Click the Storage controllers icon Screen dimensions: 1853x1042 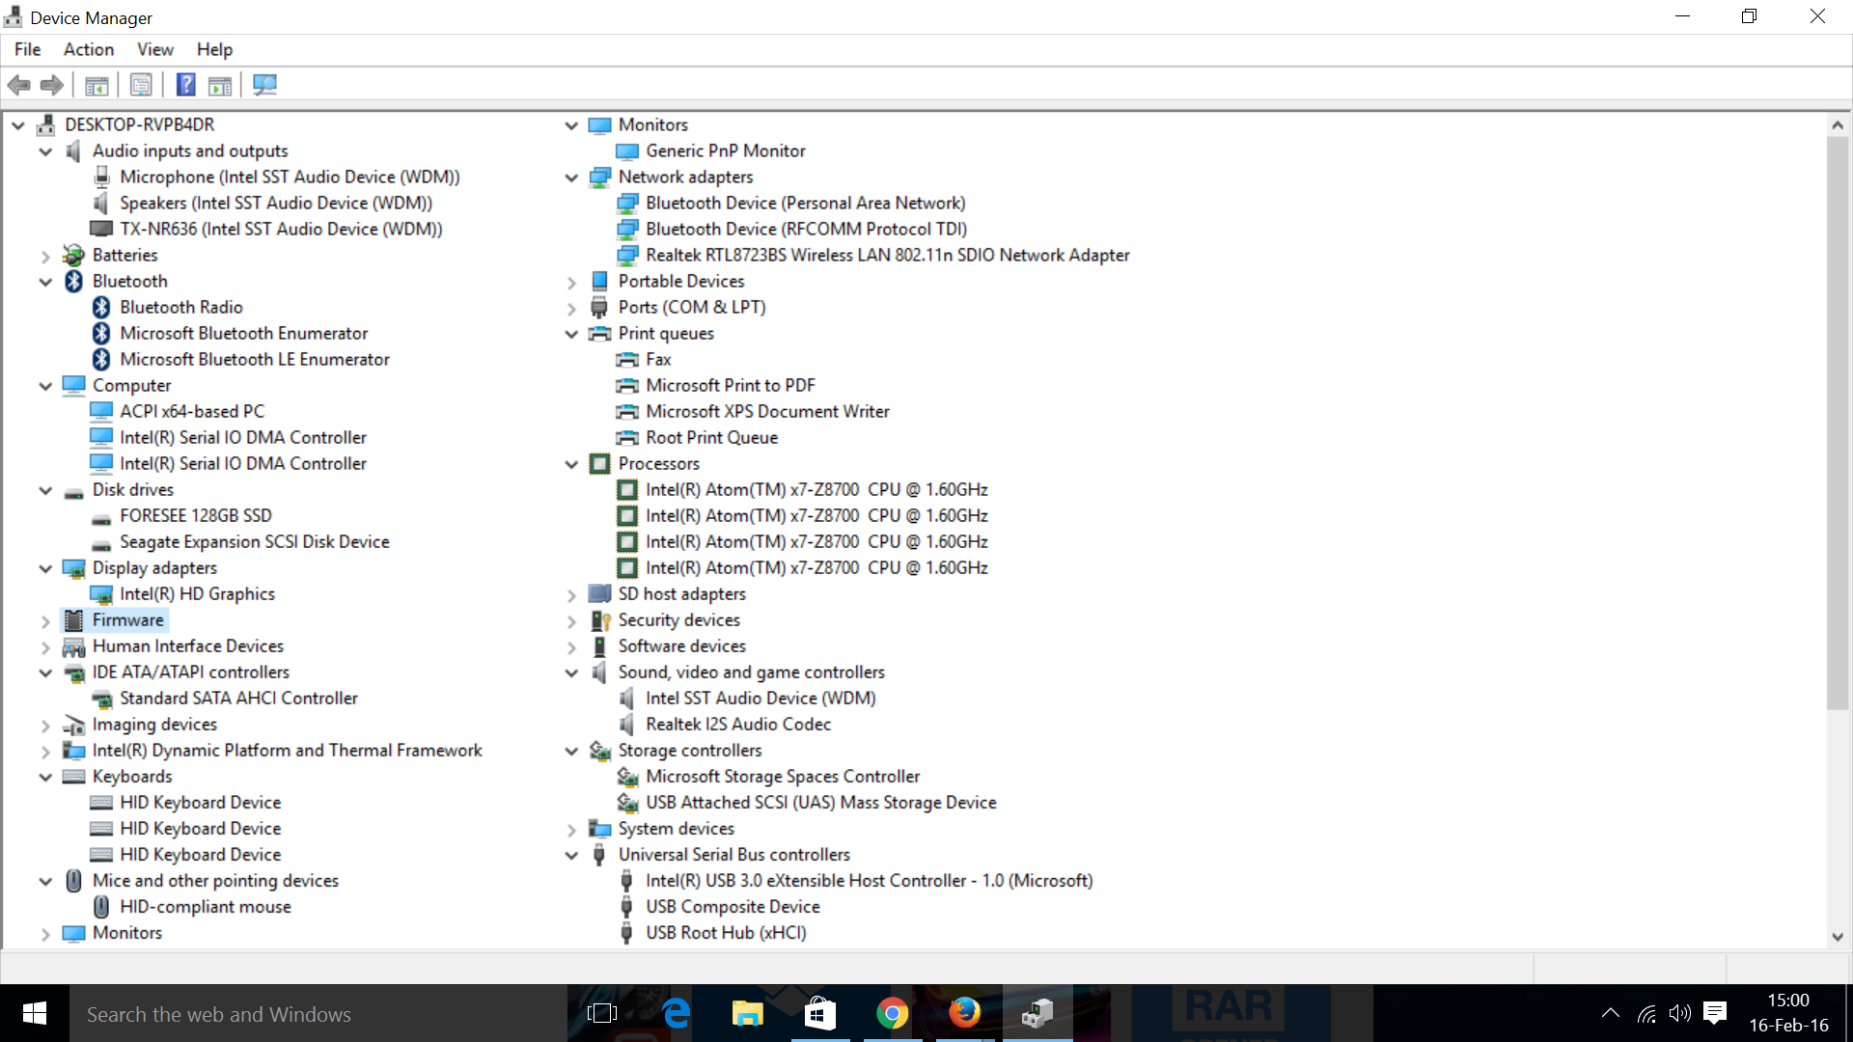click(600, 750)
